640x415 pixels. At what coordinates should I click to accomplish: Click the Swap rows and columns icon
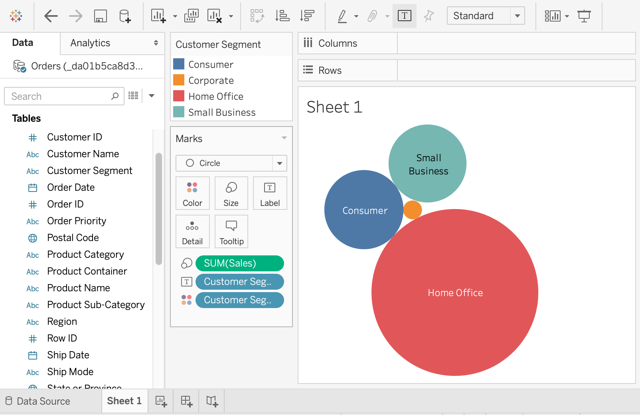coord(257,16)
